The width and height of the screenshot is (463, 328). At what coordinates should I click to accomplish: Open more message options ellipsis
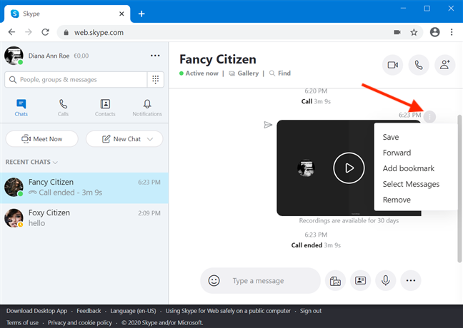[410, 280]
